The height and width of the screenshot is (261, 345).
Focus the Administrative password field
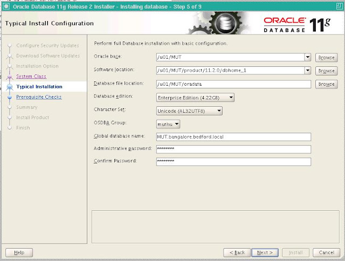click(x=233, y=149)
